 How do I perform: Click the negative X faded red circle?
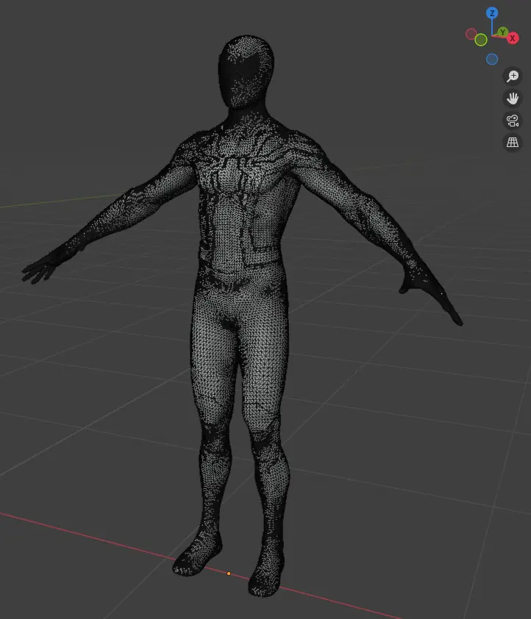(x=471, y=34)
